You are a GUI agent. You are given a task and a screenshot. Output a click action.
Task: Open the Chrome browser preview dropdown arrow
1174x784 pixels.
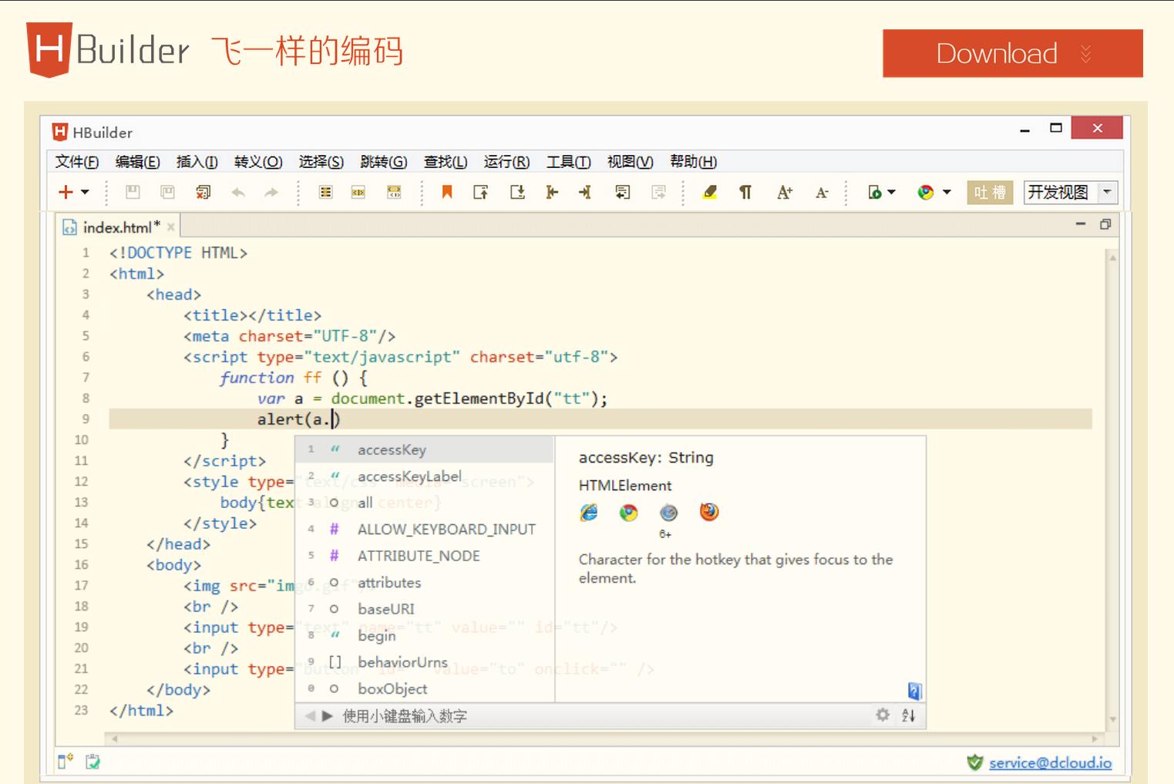pyautogui.click(x=947, y=192)
